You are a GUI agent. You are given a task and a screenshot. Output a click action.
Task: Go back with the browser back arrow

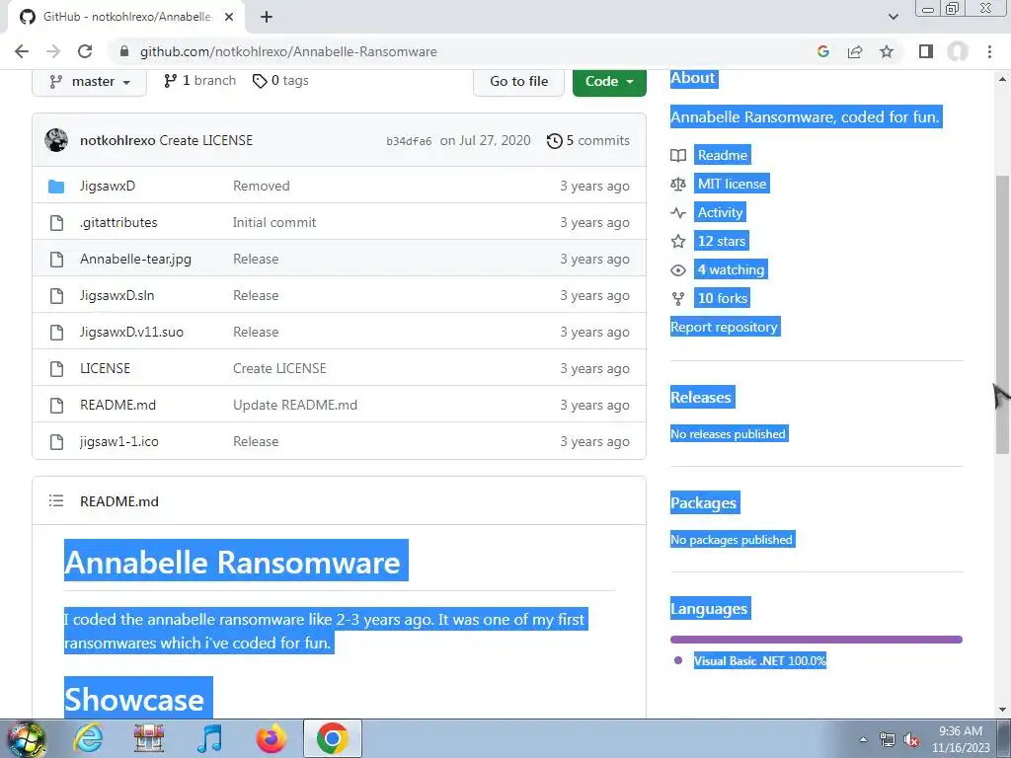pos(22,51)
